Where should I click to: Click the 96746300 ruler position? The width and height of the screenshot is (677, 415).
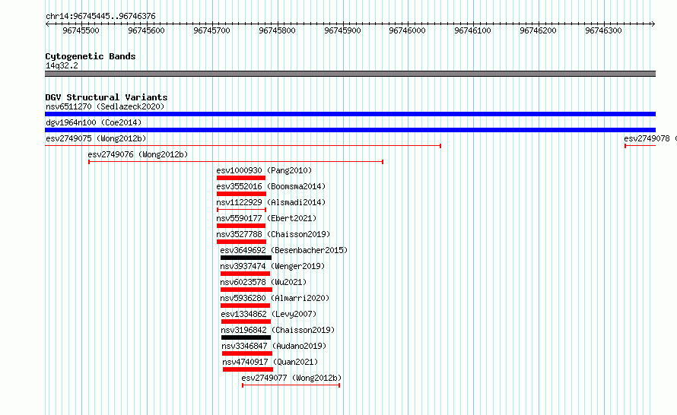tap(604, 30)
